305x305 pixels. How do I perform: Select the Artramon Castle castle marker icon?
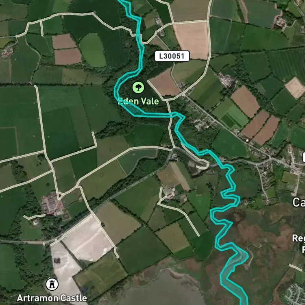tap(52, 284)
